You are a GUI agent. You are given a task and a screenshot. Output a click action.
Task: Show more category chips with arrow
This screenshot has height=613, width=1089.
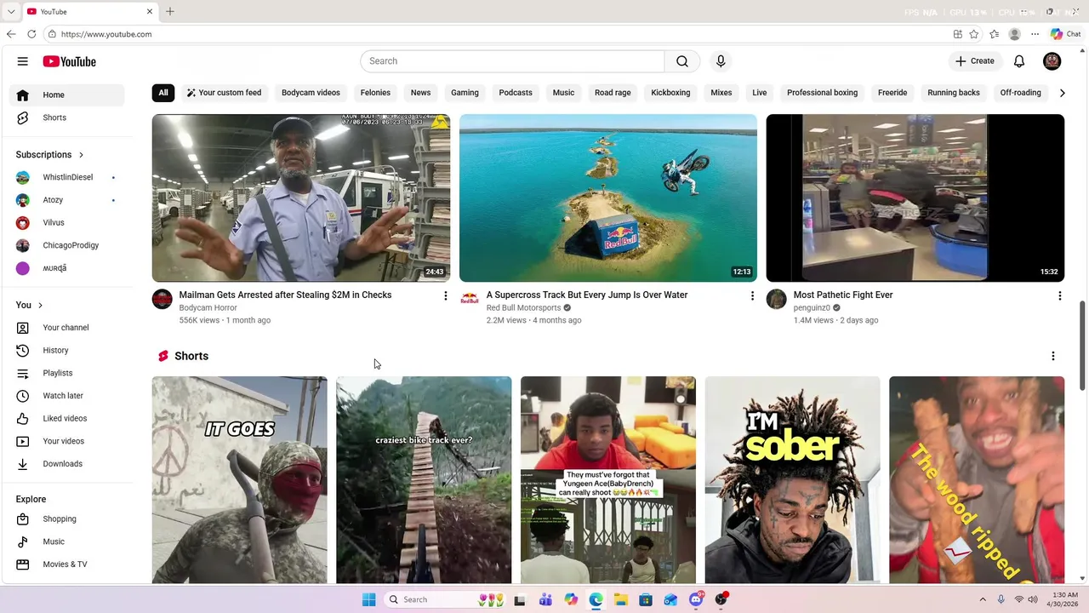1062,93
